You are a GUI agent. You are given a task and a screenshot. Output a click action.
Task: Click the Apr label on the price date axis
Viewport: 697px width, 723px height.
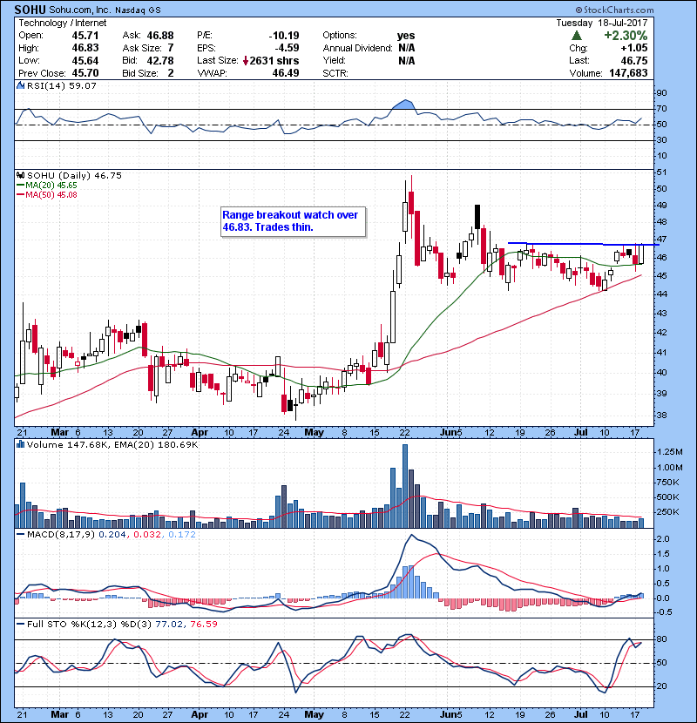click(x=200, y=432)
